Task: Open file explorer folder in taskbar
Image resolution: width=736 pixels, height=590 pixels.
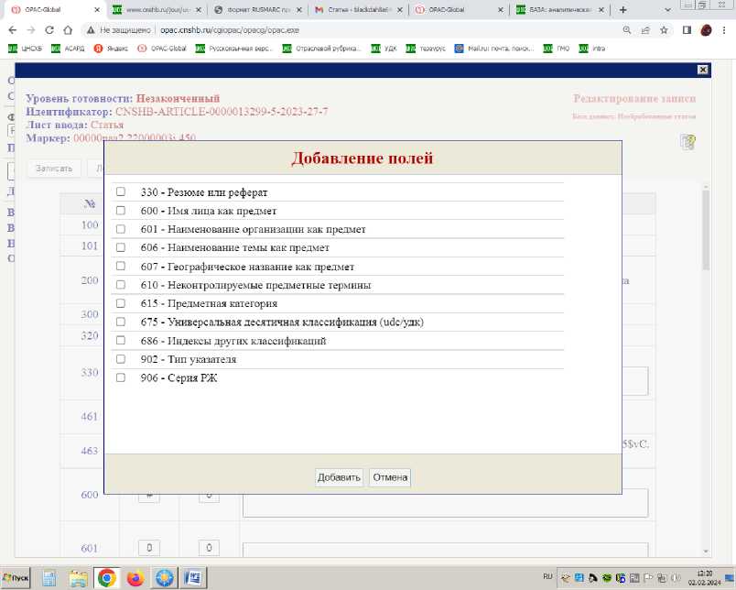Action: pyautogui.click(x=79, y=578)
